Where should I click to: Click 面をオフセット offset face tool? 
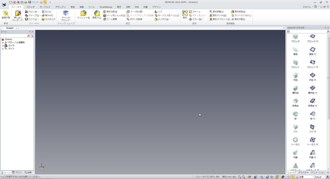click(219, 19)
